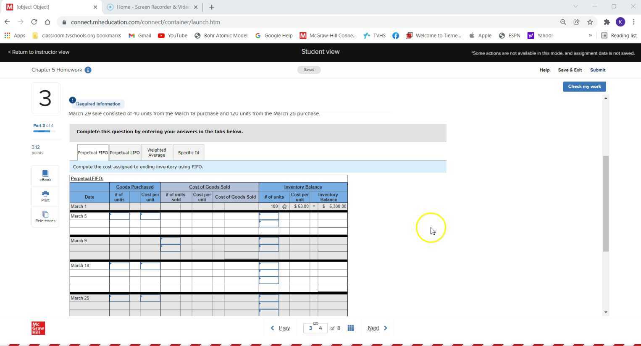Go to the Next question
Viewport: 641px width, 346px height.
(377, 328)
